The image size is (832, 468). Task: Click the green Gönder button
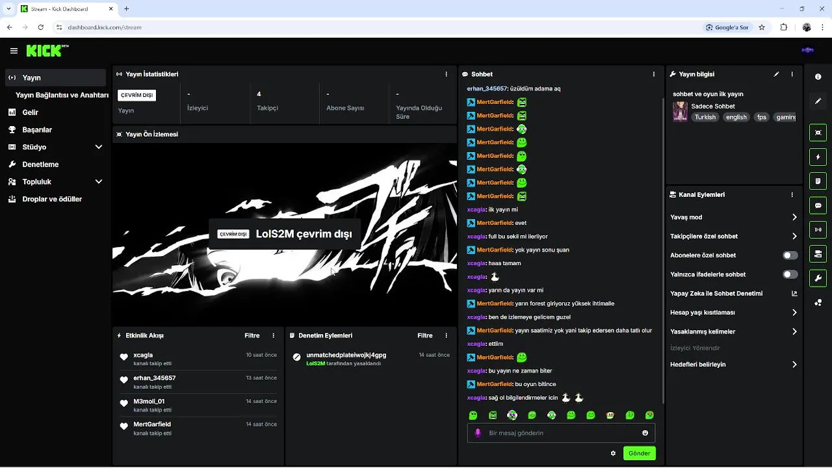[639, 453]
